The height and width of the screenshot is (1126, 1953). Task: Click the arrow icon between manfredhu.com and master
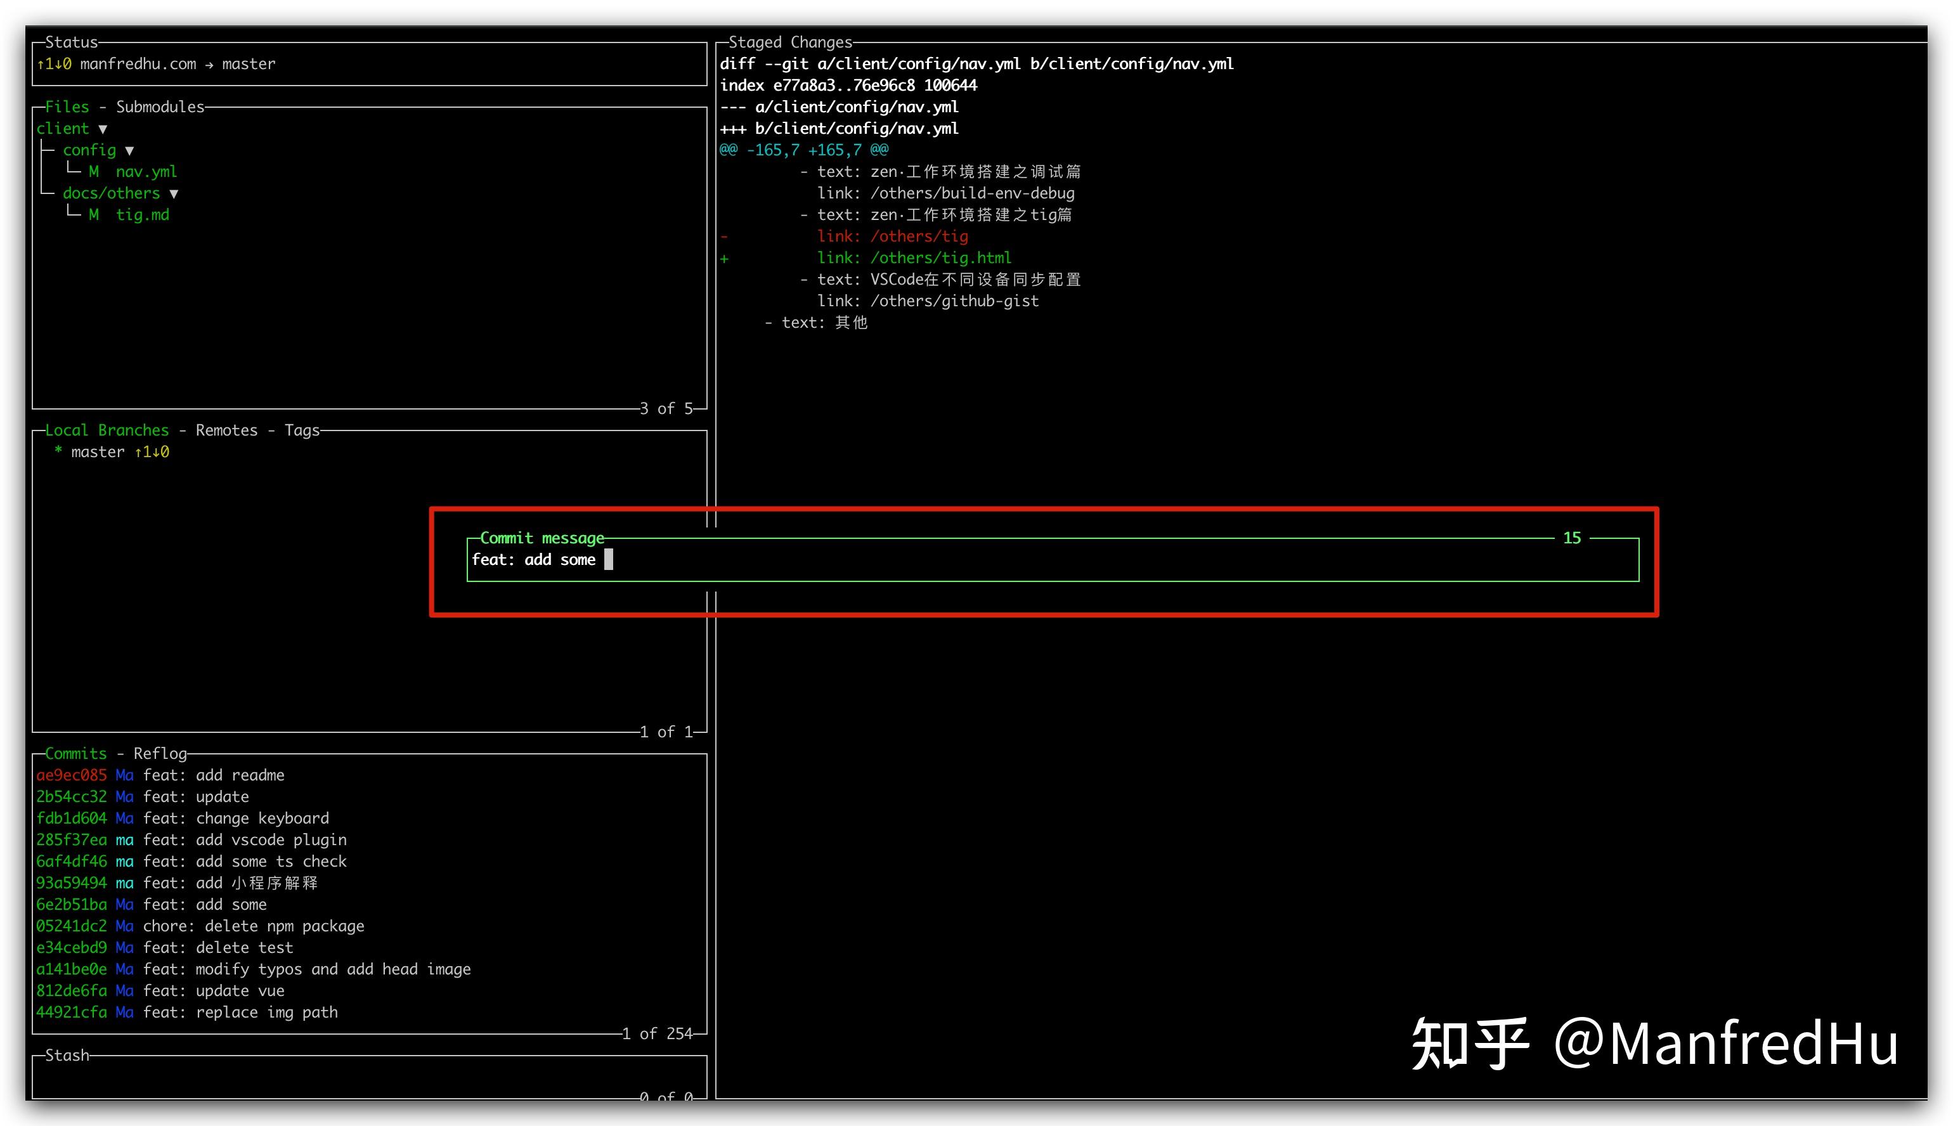click(x=209, y=64)
